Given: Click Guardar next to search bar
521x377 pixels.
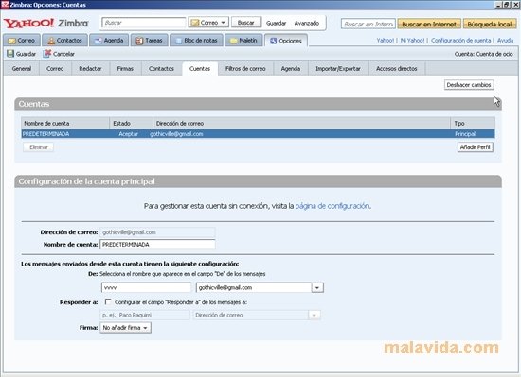Looking at the screenshot, I should [276, 23].
